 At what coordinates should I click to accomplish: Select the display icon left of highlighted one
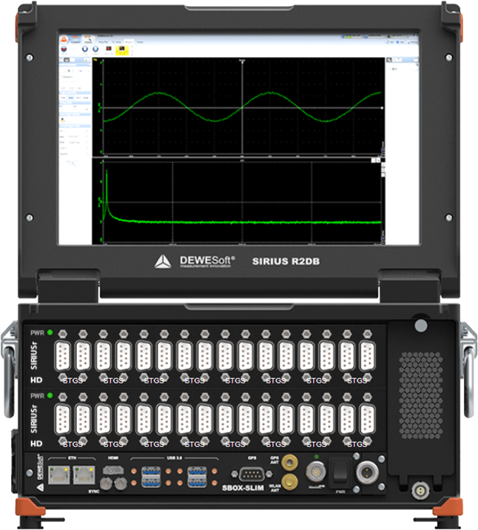109,50
